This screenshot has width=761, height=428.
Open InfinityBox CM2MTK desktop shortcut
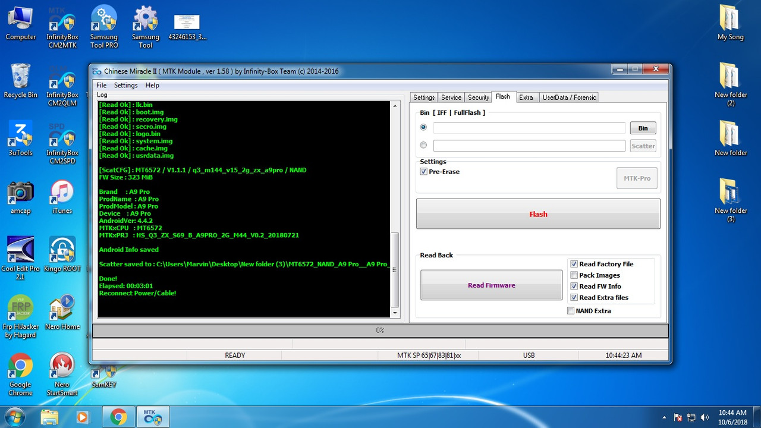coord(62,28)
